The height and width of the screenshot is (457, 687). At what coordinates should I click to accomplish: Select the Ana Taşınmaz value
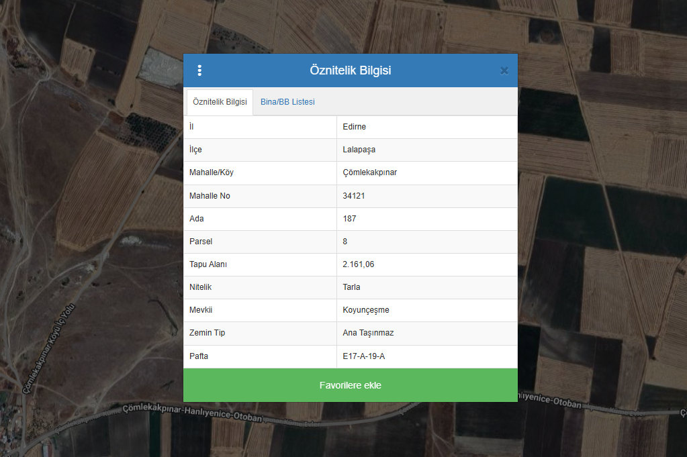tap(368, 333)
